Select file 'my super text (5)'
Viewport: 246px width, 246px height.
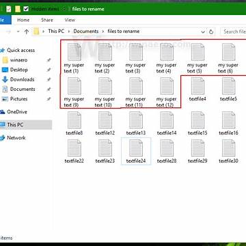197,58
